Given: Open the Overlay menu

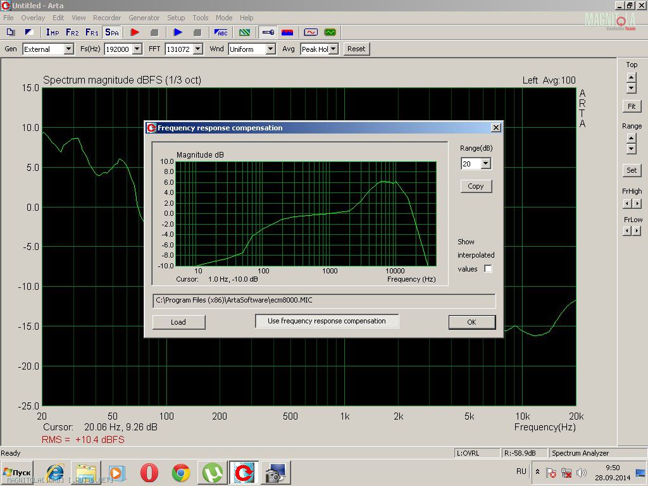Looking at the screenshot, I should (33, 18).
